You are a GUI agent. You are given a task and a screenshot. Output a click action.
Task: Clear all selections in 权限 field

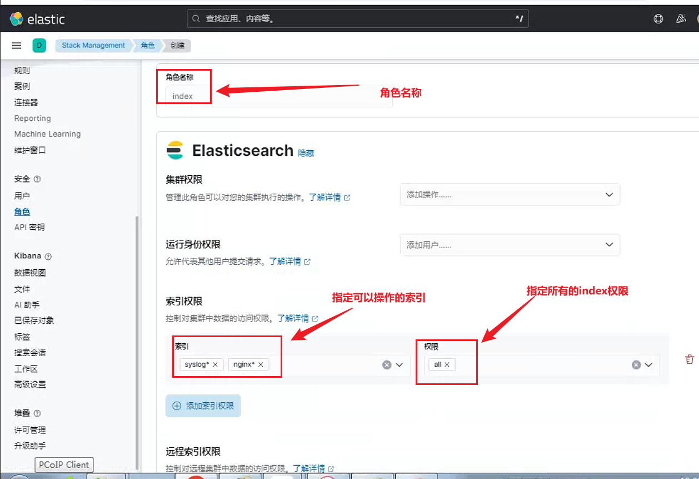coord(636,365)
